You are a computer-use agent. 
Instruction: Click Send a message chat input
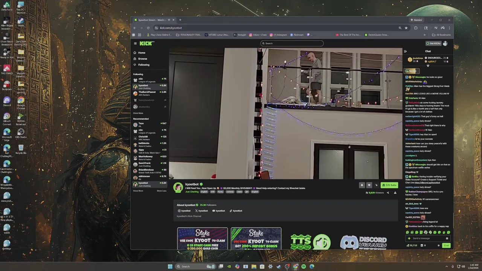[x=427, y=238]
